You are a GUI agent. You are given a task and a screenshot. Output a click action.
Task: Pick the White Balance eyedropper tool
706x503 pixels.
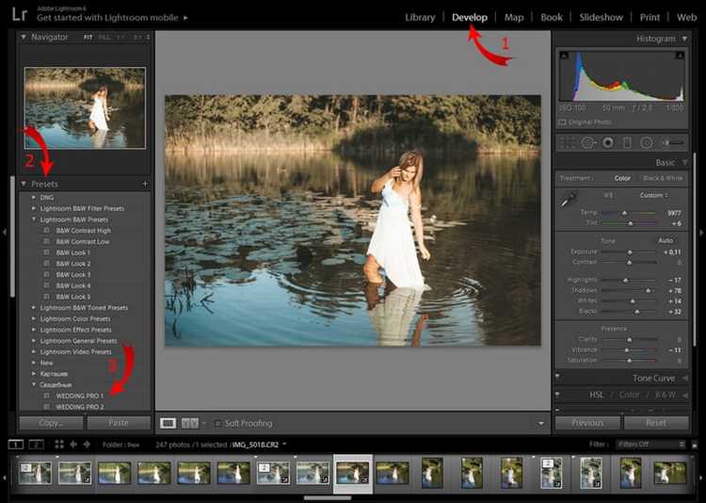[x=570, y=200]
